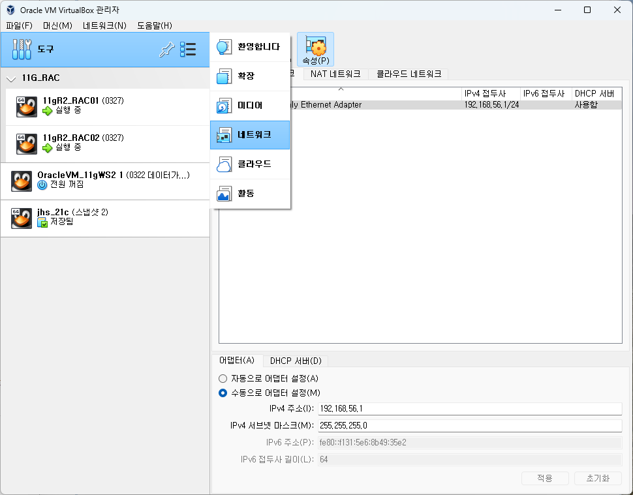
Task: Click running arrow status of 11gR2_RAC01
Action: click(48, 110)
